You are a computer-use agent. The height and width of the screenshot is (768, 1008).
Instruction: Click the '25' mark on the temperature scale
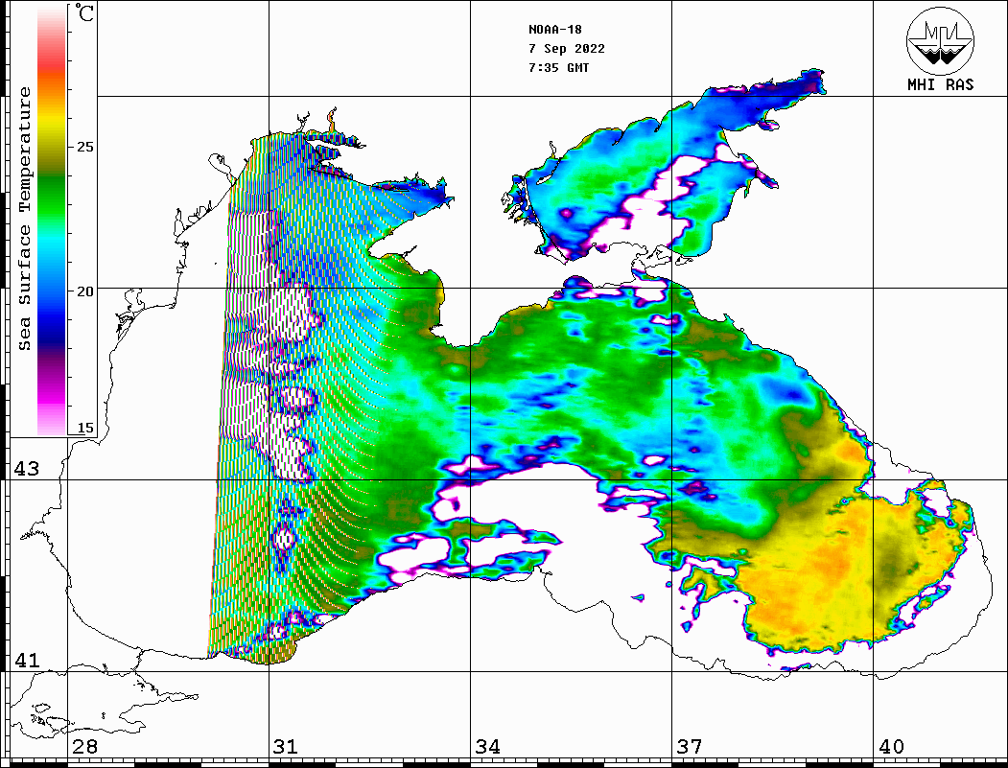coord(84,147)
